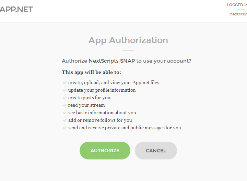Click the send and receive messages permission text
The width and height of the screenshot is (247, 181).
[x=125, y=128]
